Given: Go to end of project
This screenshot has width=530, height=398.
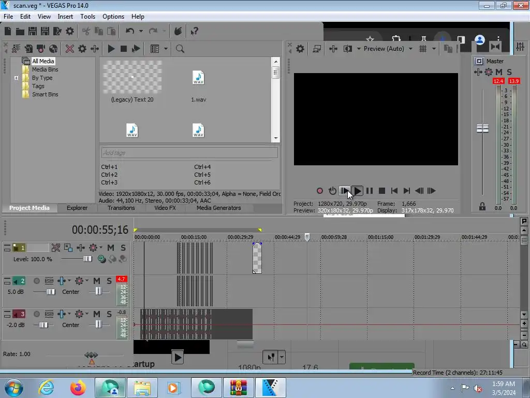Looking at the screenshot, I should (407, 191).
